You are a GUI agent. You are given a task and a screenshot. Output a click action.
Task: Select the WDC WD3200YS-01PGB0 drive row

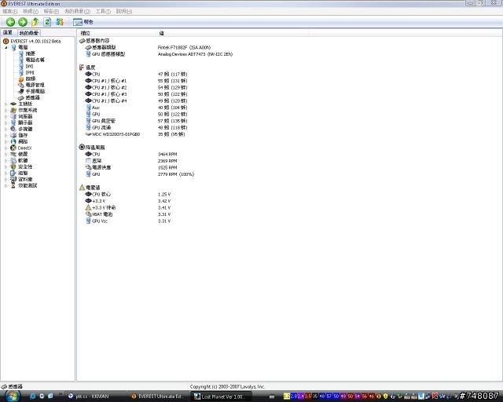pyautogui.click(x=135, y=134)
